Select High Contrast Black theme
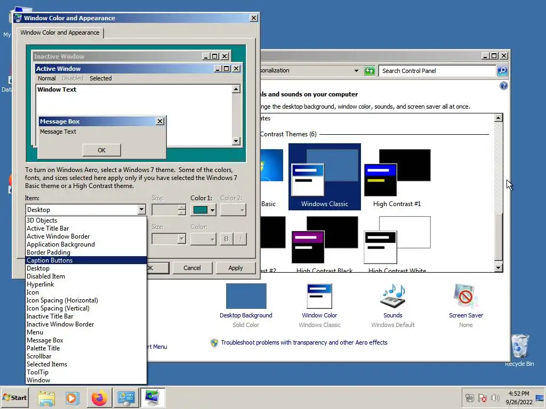 tap(325, 243)
